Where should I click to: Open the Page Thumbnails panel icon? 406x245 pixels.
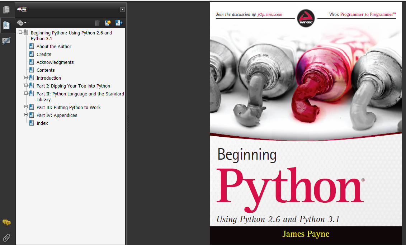coord(6,10)
